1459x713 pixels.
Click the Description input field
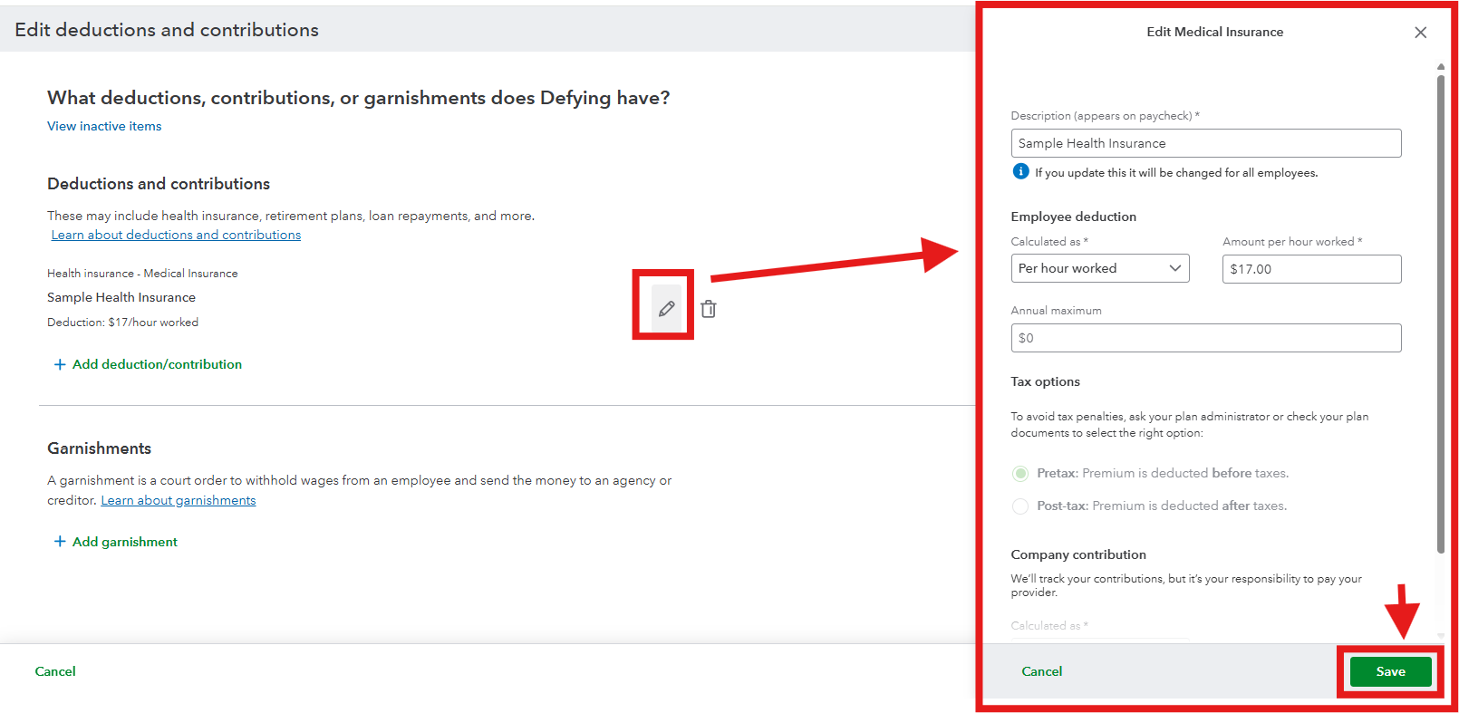(x=1206, y=143)
